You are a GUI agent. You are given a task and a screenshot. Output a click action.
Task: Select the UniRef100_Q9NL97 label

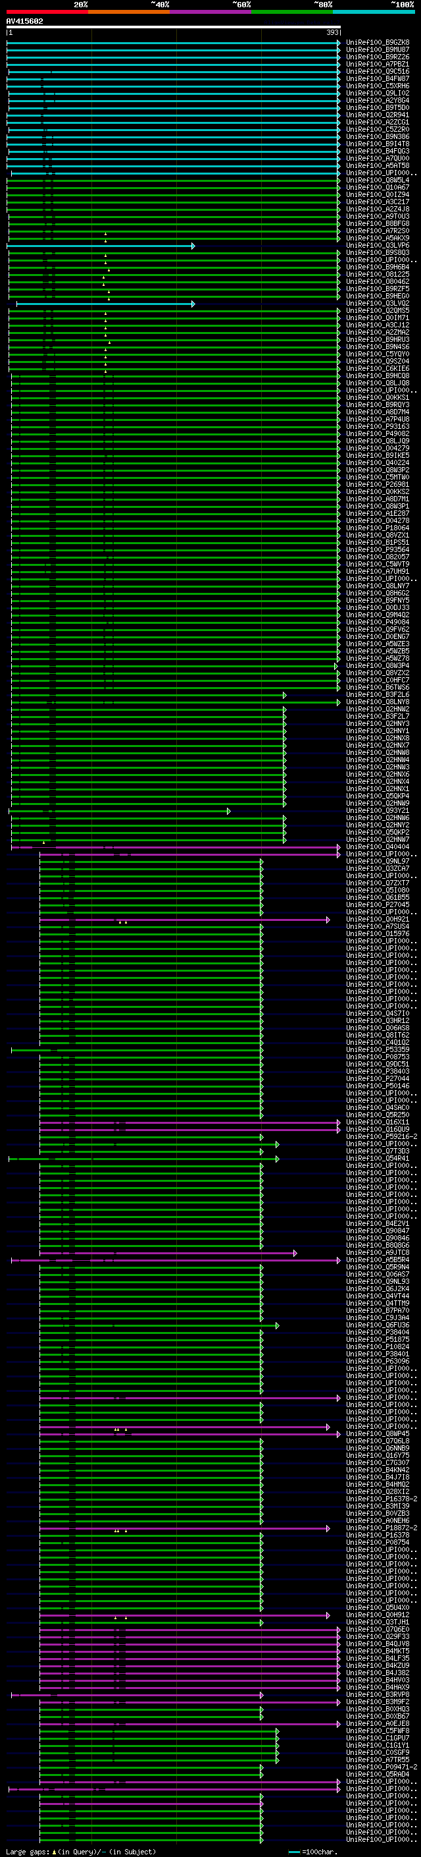378,862
